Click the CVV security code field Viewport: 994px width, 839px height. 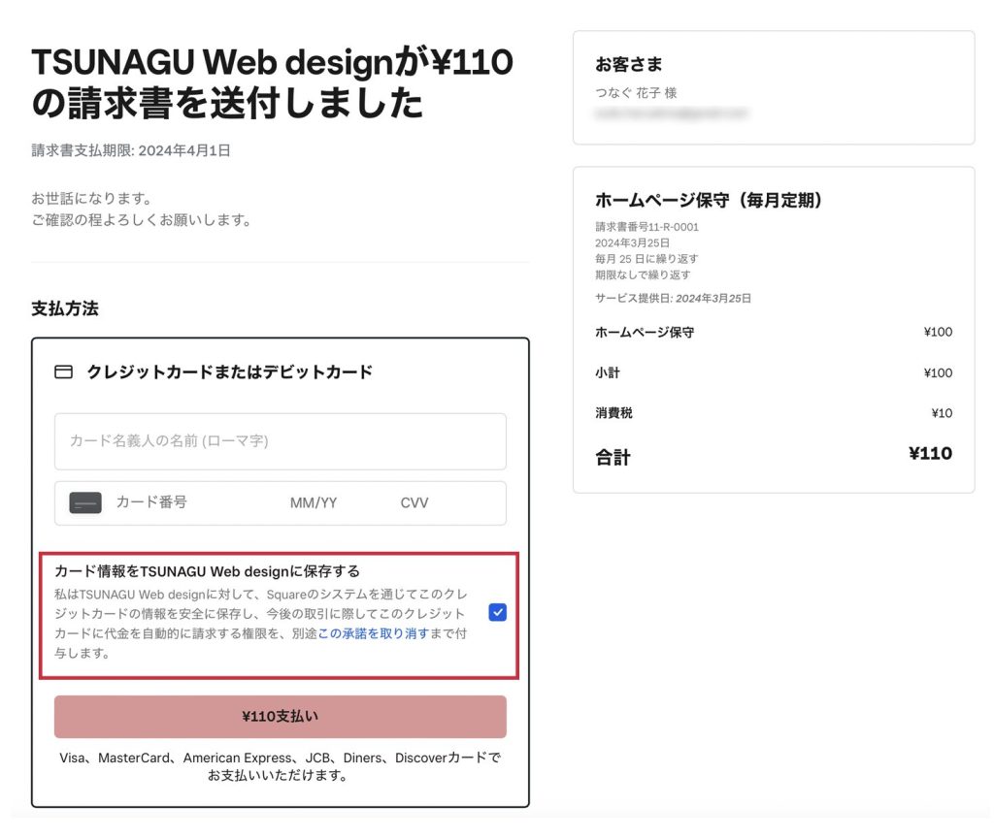pyautogui.click(x=414, y=503)
